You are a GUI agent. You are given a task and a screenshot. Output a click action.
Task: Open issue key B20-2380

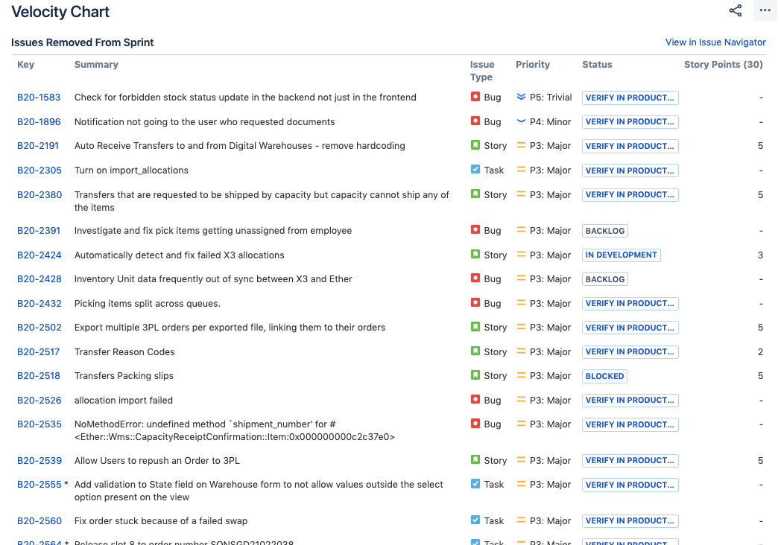tap(39, 194)
